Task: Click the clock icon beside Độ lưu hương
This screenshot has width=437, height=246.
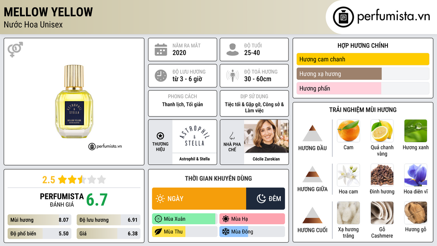Action: point(161,76)
